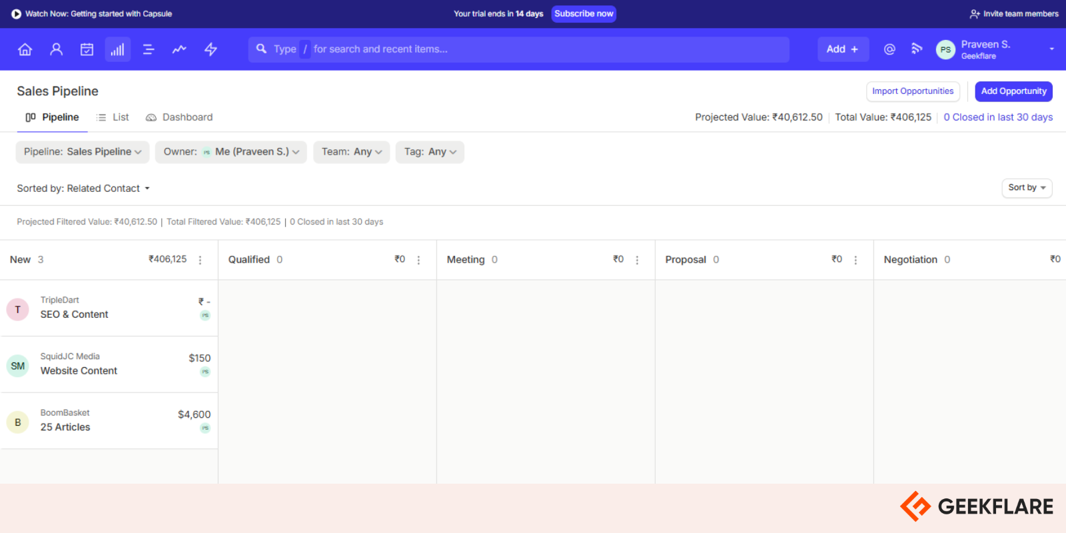Open the Website Content opportunity

79,371
